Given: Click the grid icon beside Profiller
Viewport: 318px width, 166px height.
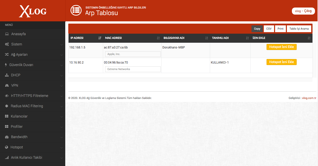Looking at the screenshot, I should tap(7, 127).
